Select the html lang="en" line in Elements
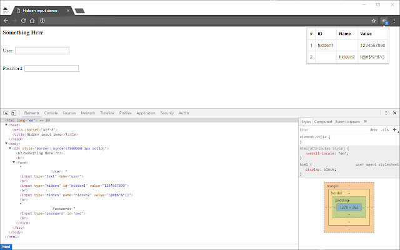This screenshot has height=250, width=400. pyautogui.click(x=149, y=120)
